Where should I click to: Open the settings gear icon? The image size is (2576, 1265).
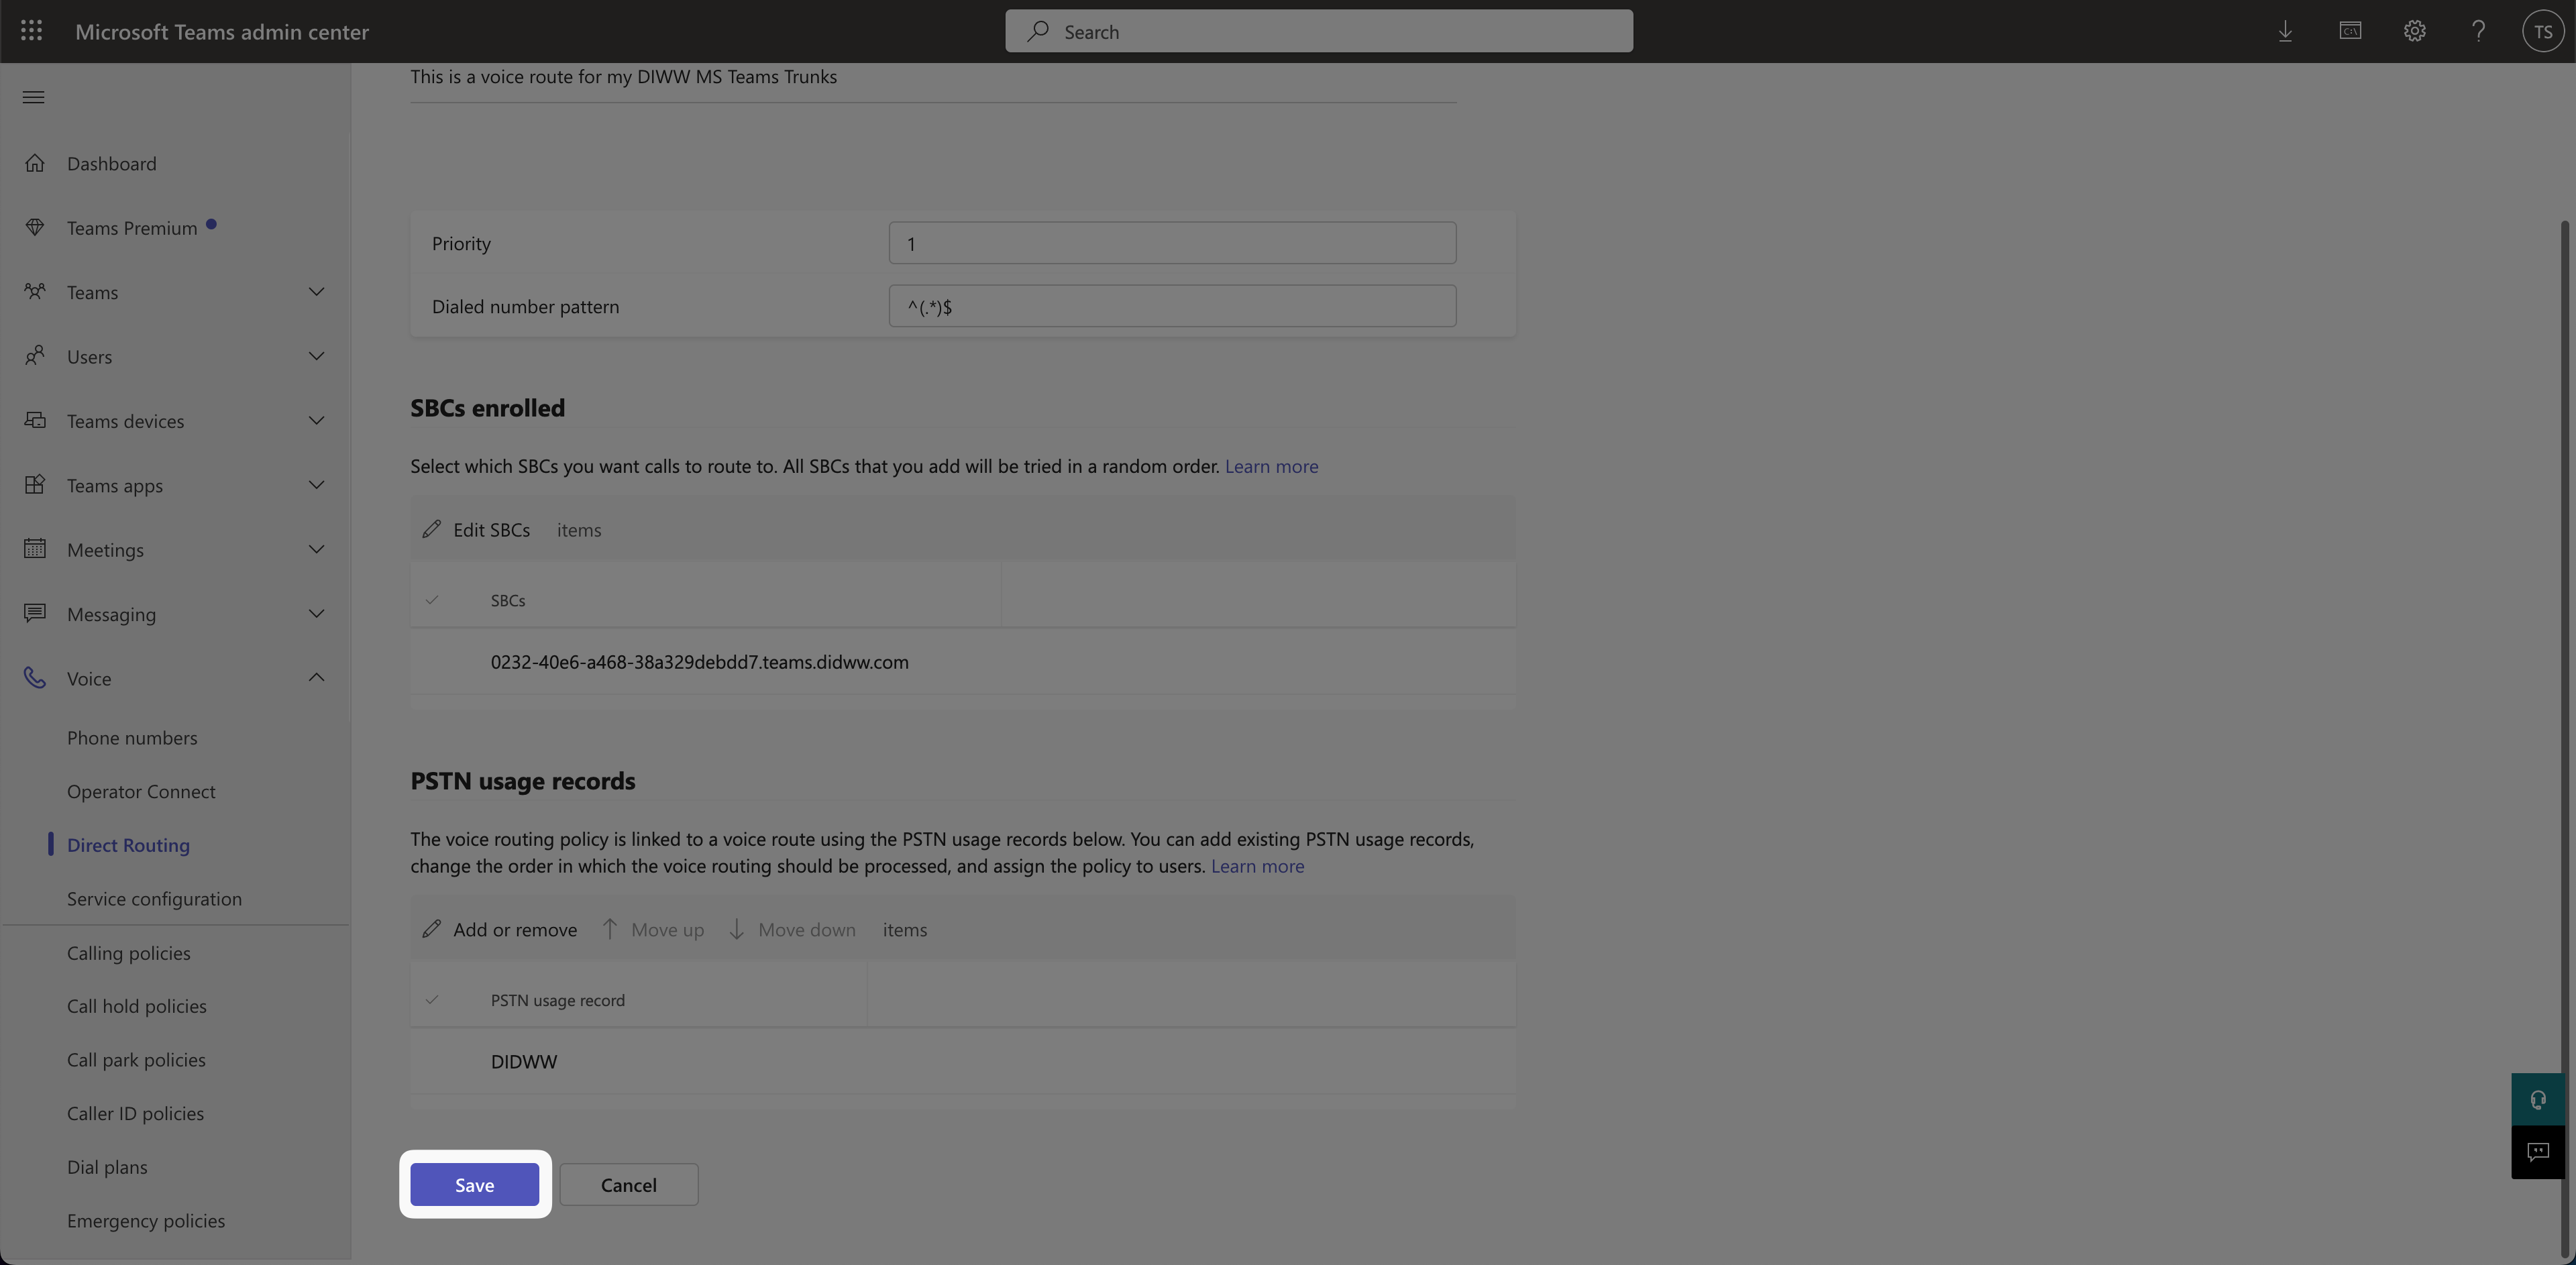click(2414, 31)
